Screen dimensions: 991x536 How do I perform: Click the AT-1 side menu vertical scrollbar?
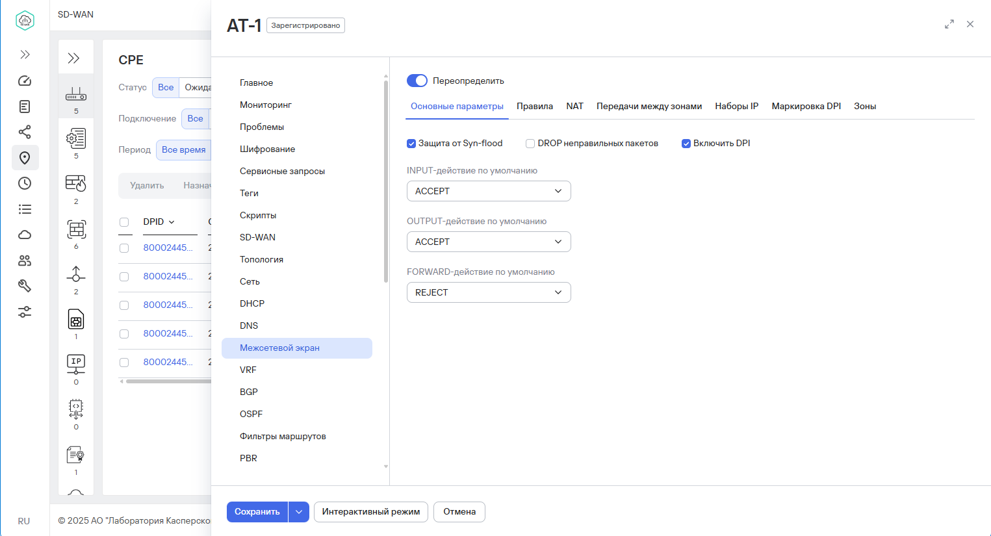(x=386, y=182)
